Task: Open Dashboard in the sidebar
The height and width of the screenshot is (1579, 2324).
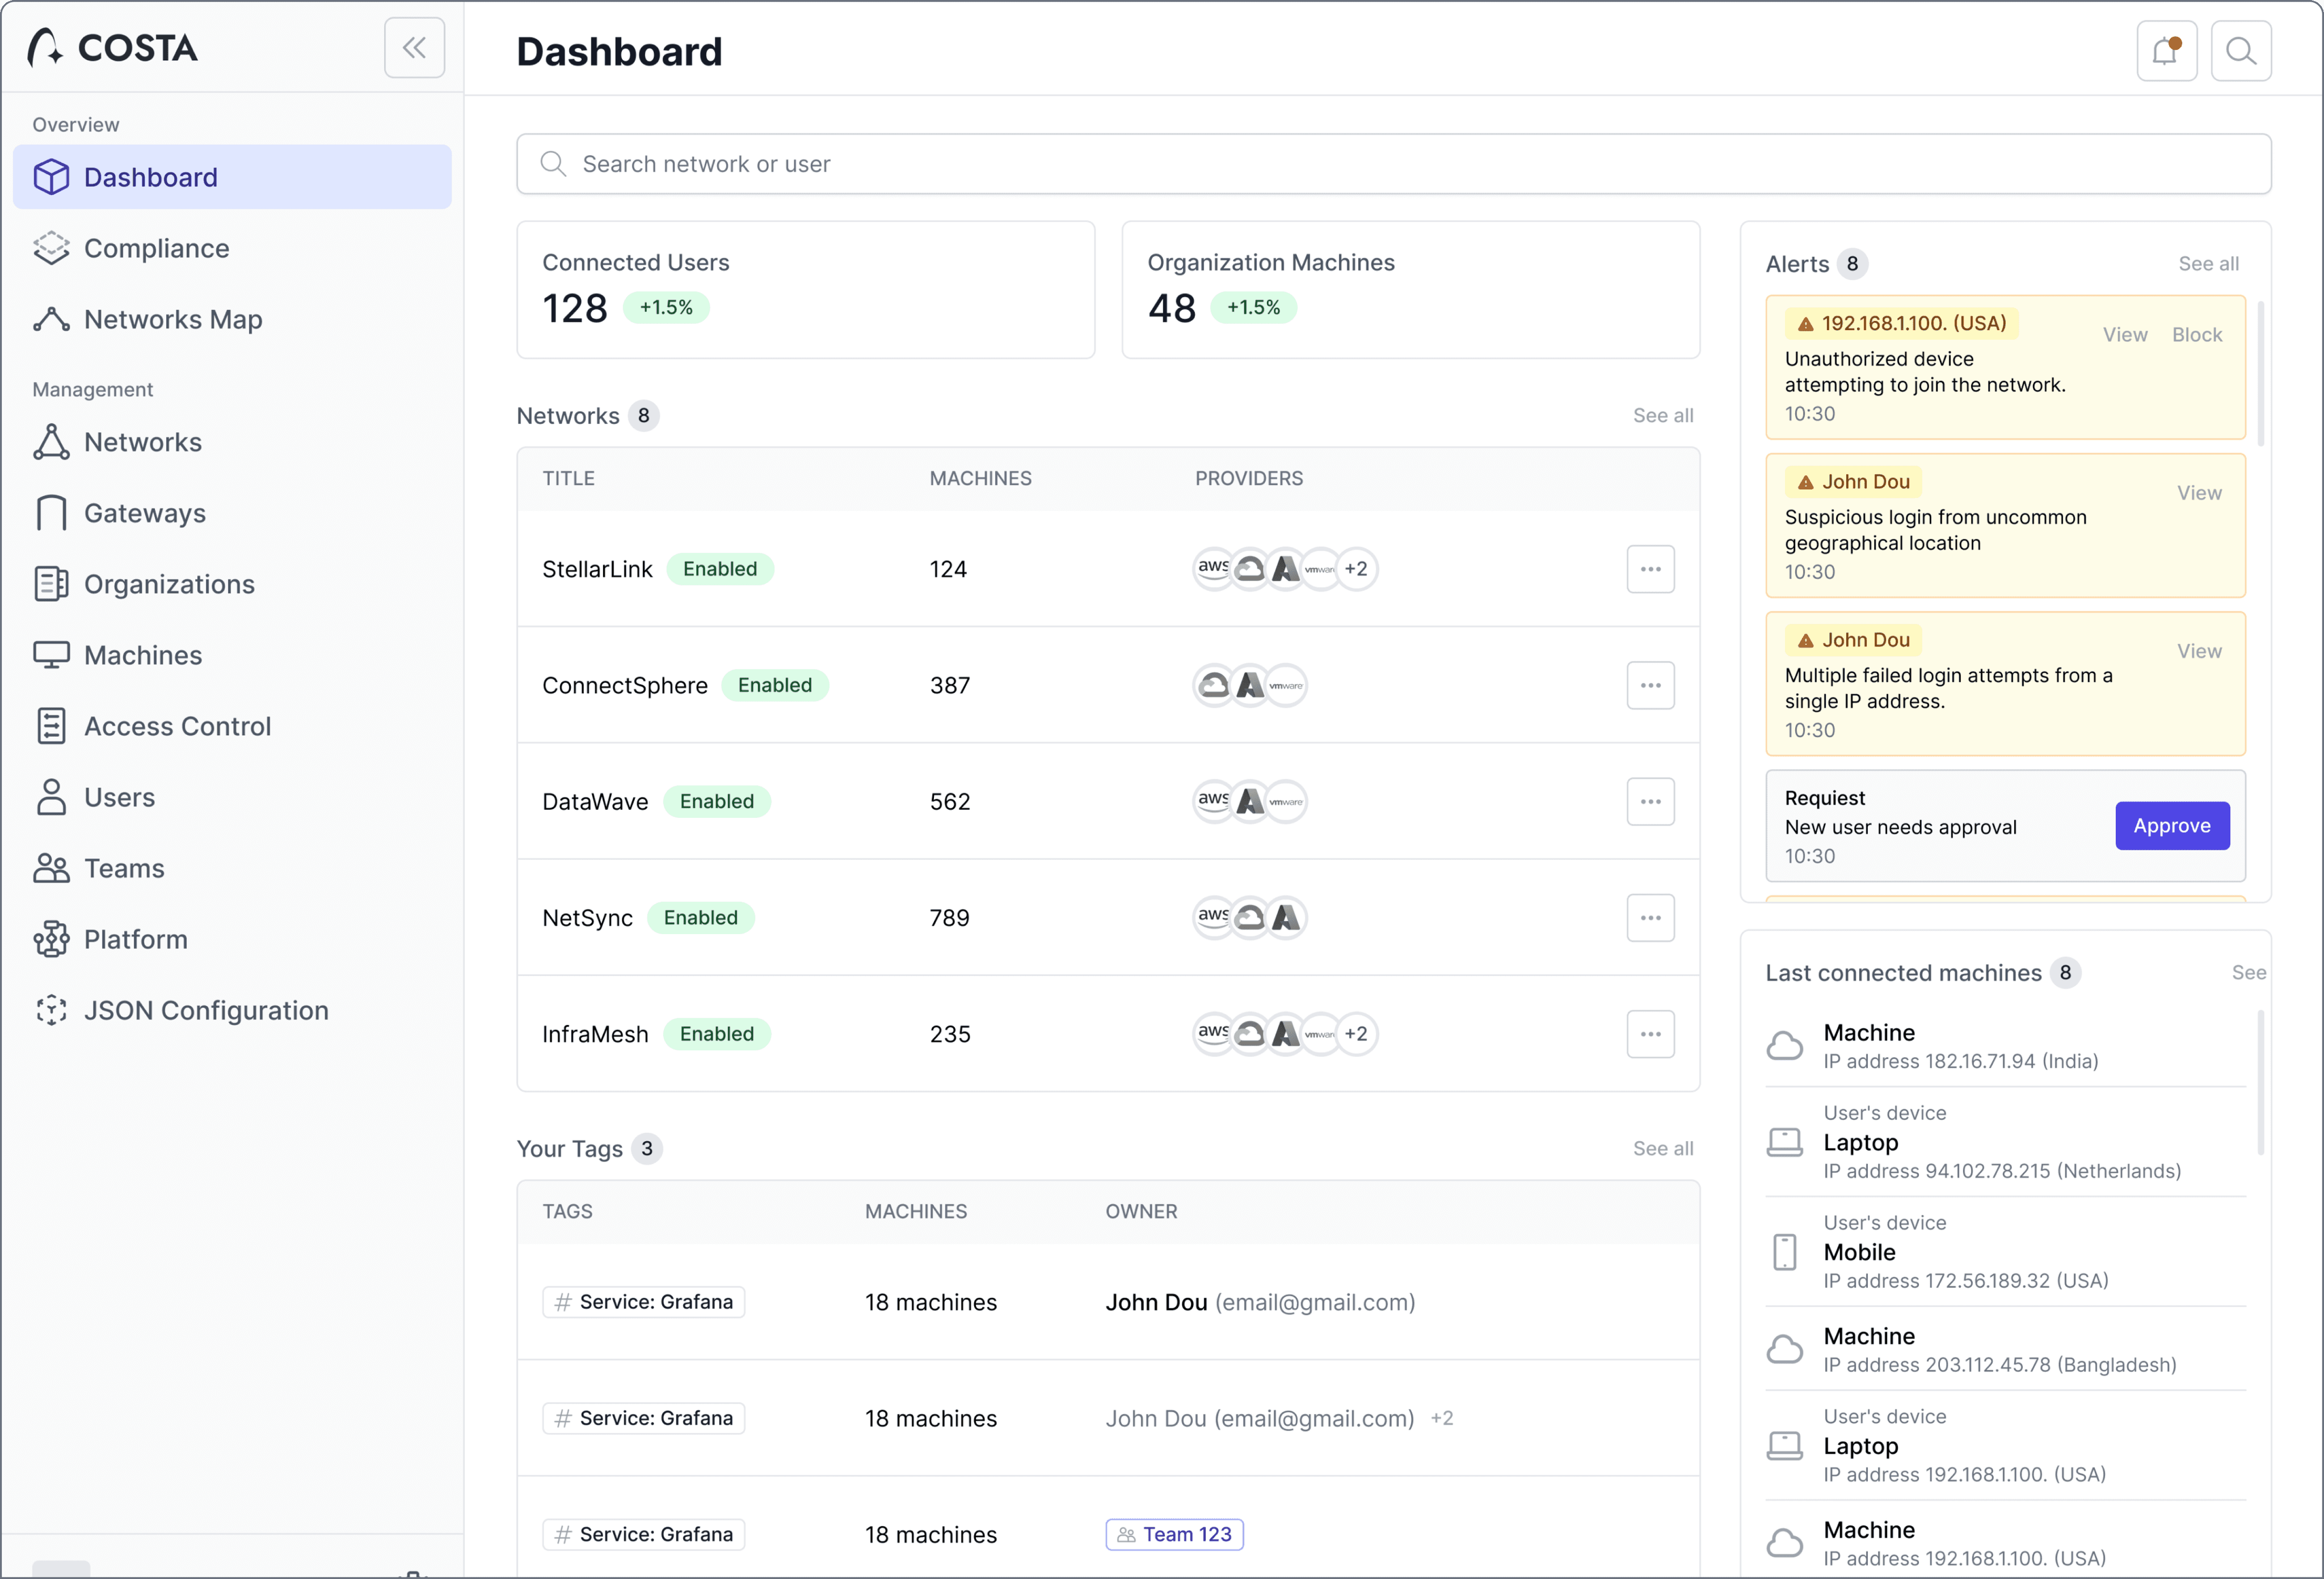Action: tap(232, 177)
